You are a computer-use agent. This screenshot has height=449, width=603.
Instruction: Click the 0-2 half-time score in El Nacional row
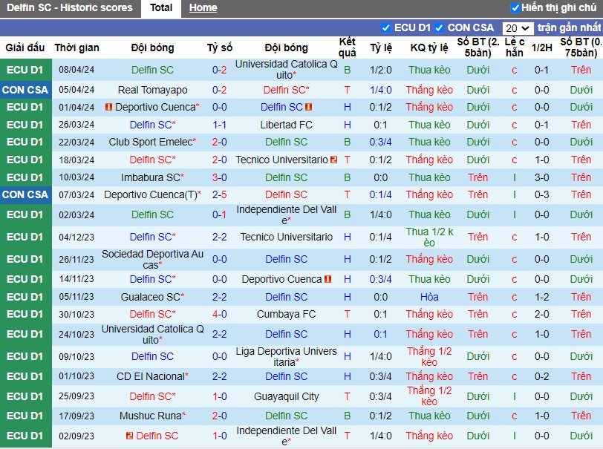[x=542, y=376]
